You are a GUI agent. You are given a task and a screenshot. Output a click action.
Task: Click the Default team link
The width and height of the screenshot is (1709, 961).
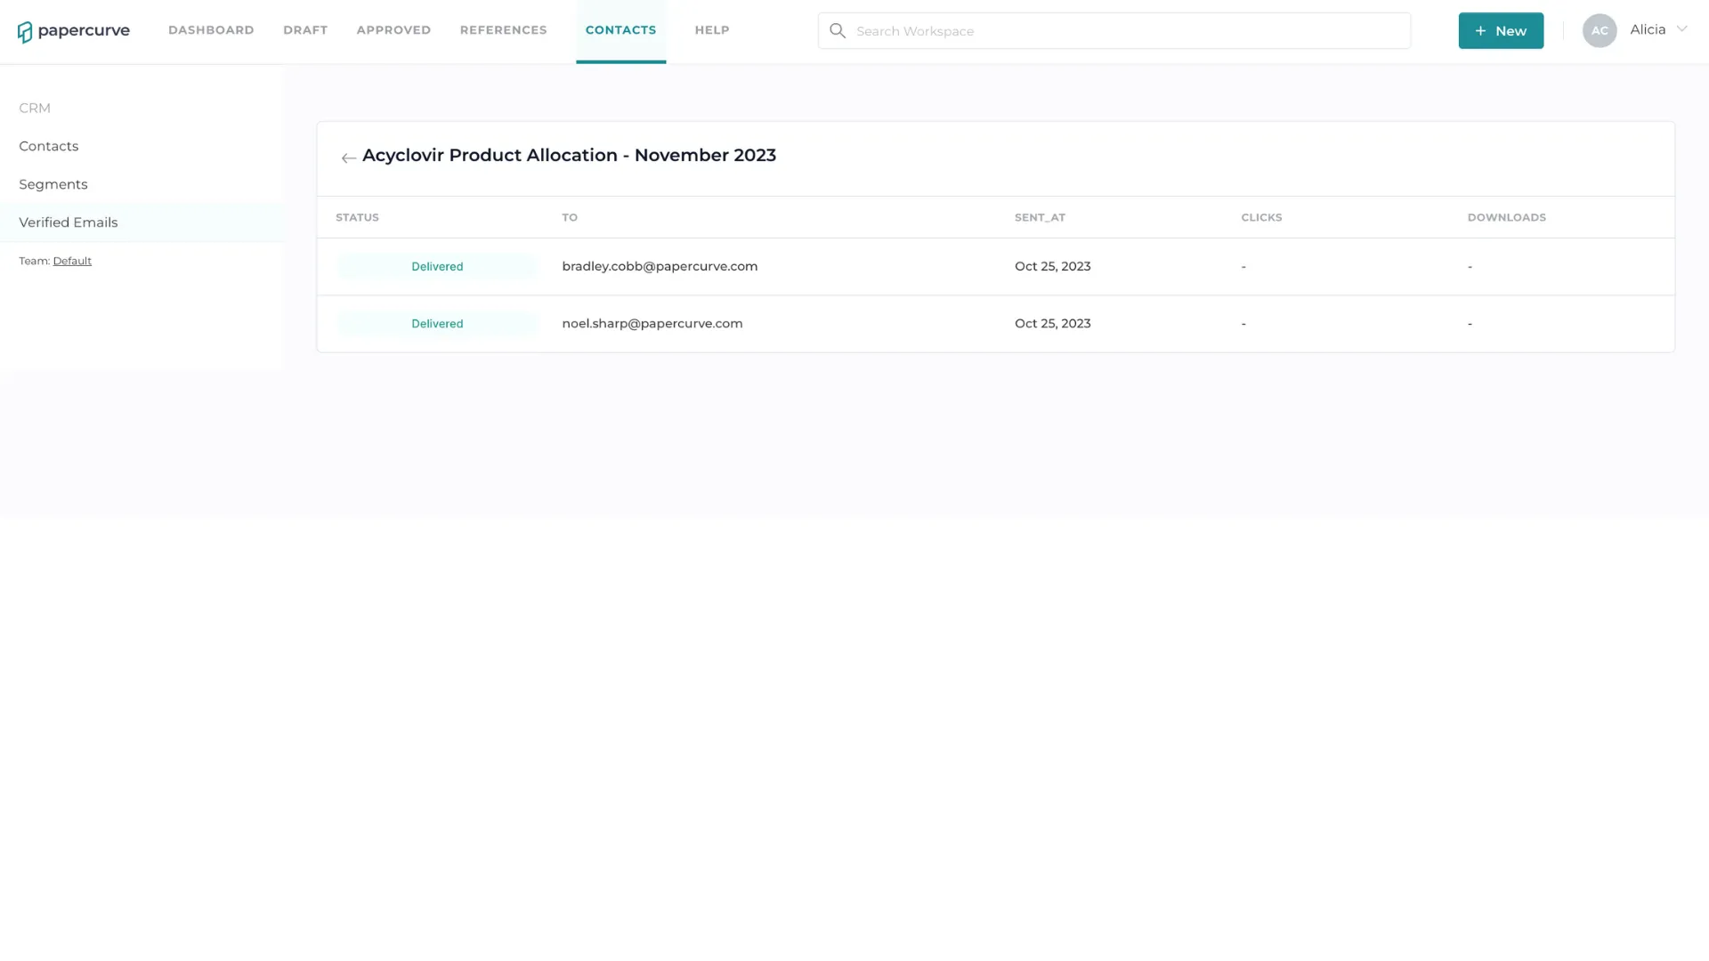pyautogui.click(x=72, y=261)
